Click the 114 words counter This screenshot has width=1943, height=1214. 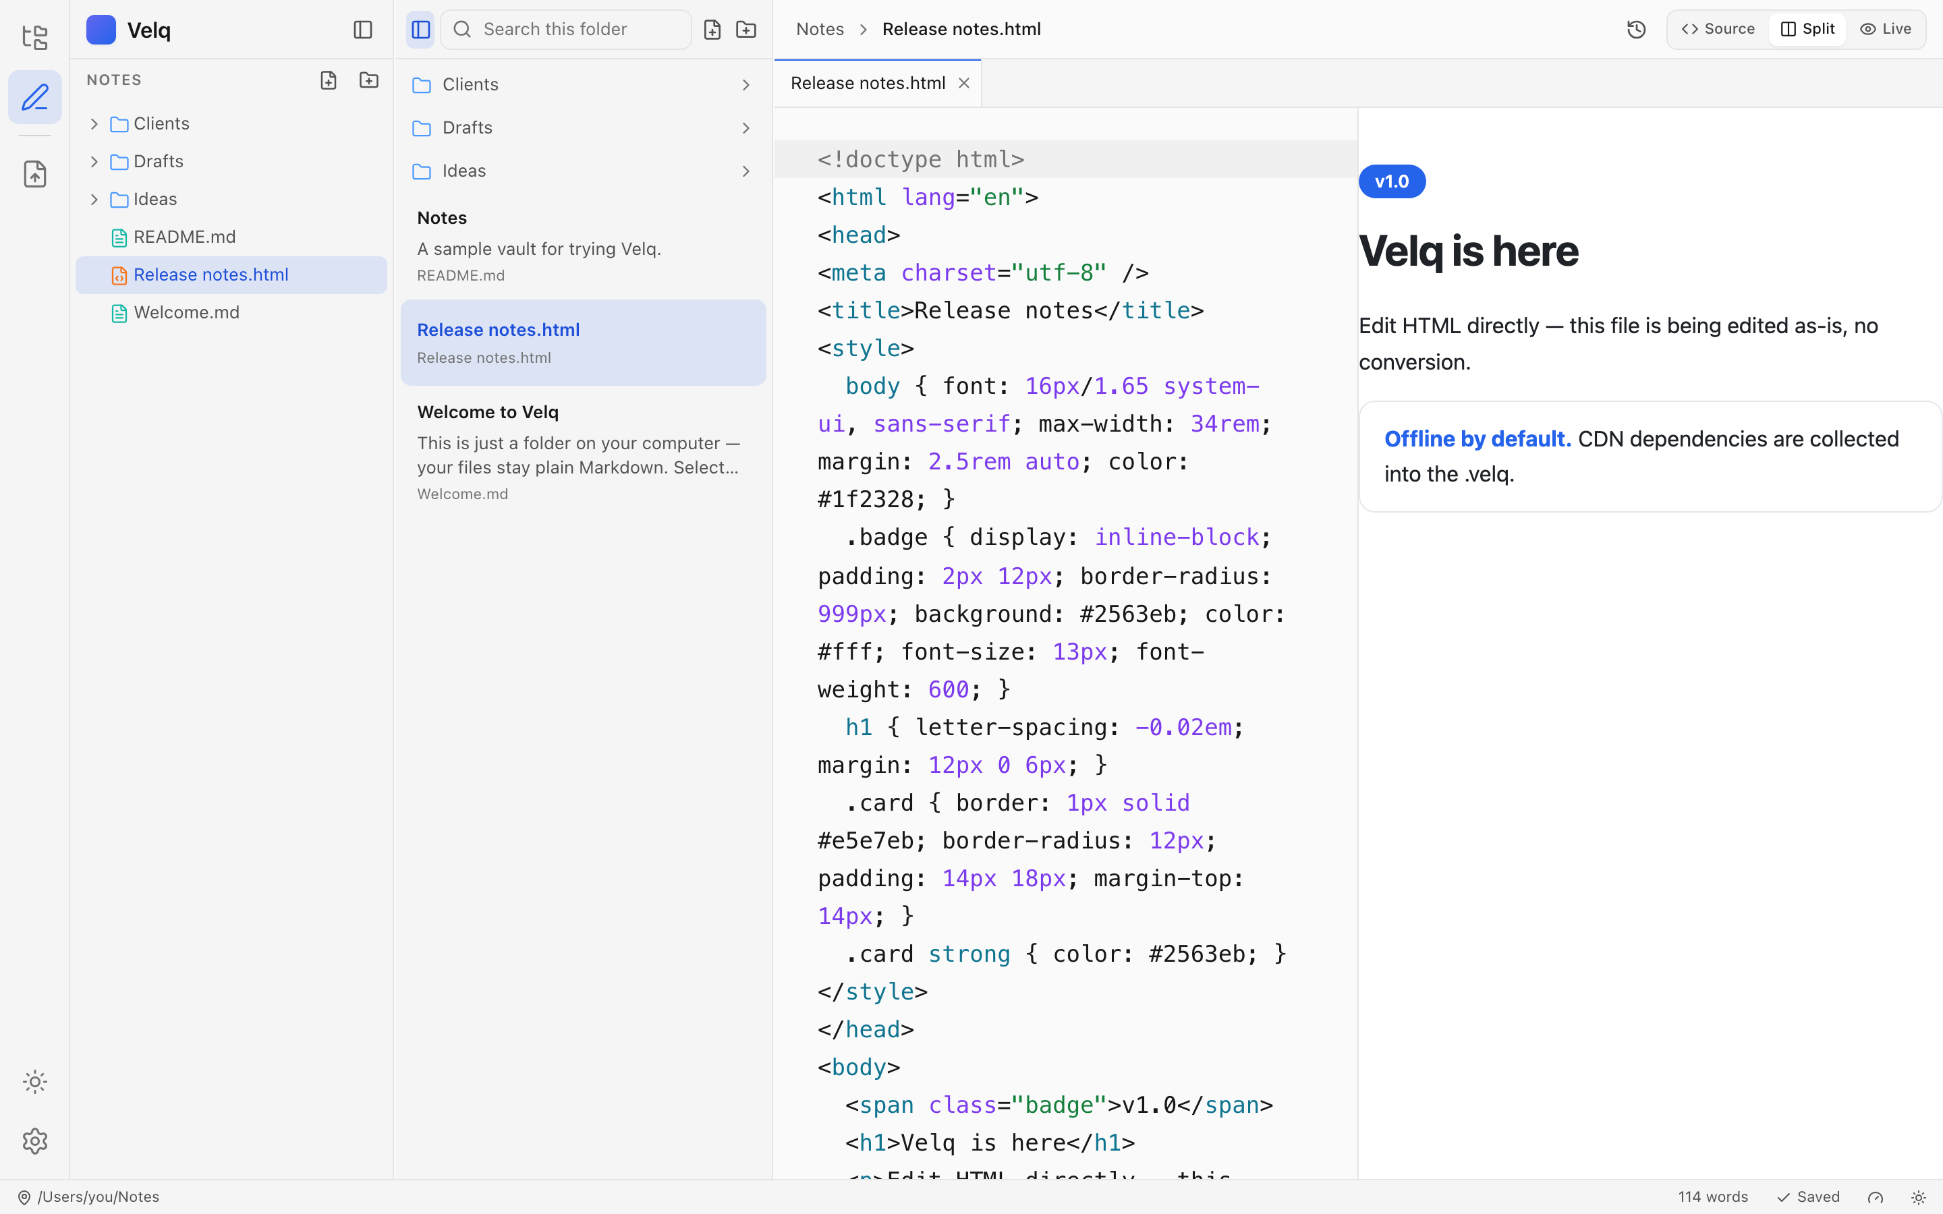pos(1712,1197)
